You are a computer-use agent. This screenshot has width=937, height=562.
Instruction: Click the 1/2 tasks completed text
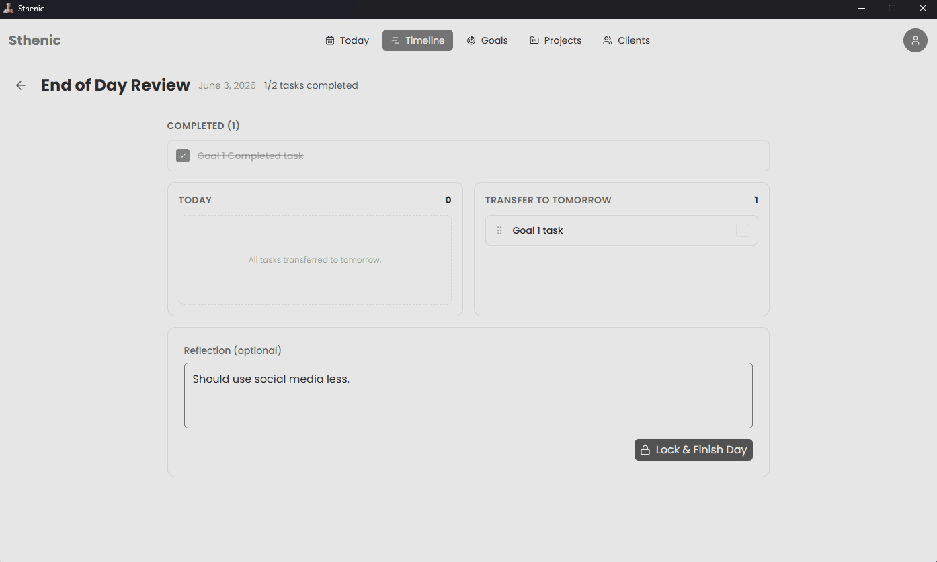click(311, 85)
